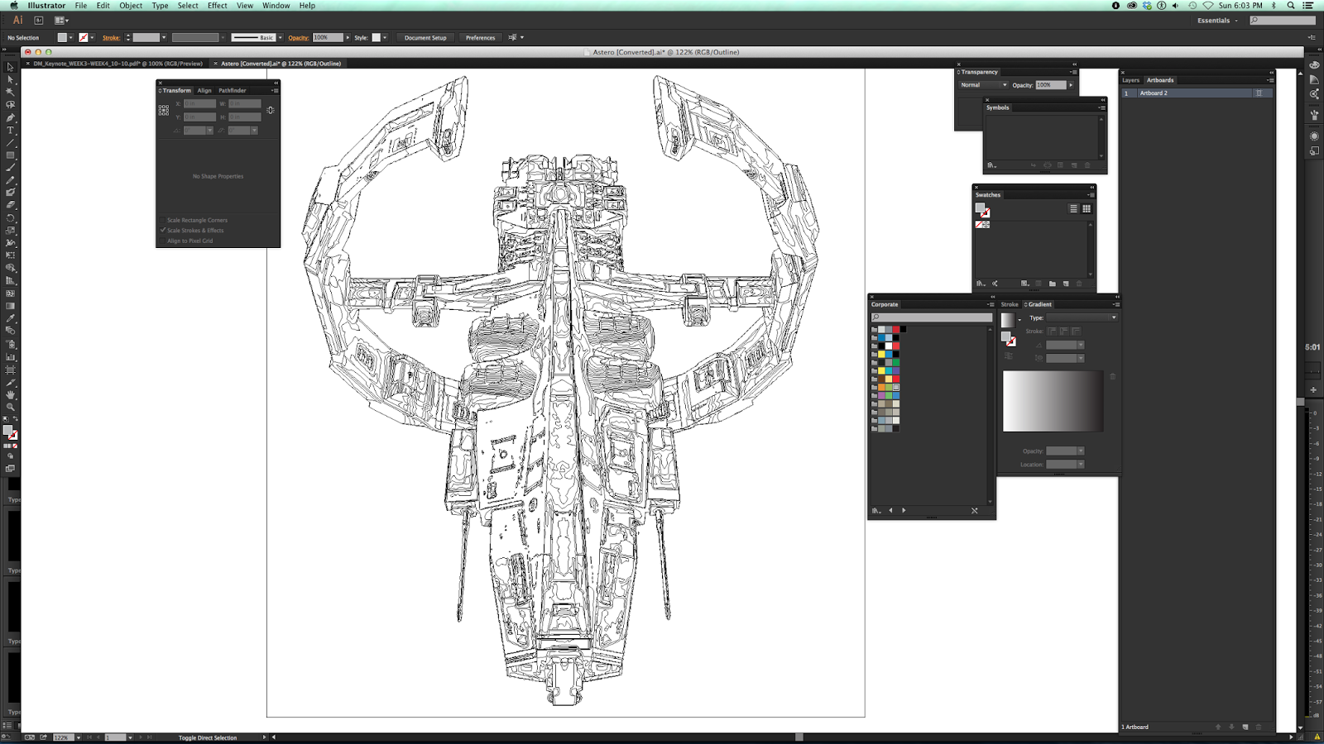
Task: Click the Preferences button
Action: (480, 37)
